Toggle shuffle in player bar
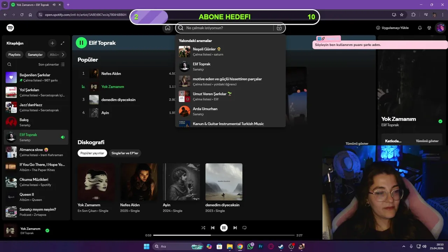The image size is (448, 252). pos(203,227)
